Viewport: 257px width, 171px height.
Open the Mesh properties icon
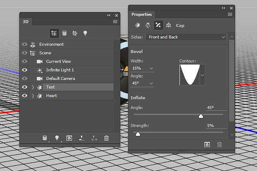[x=138, y=25]
